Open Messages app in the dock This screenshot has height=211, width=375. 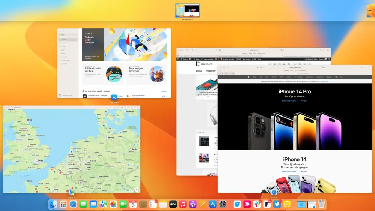click(83, 204)
